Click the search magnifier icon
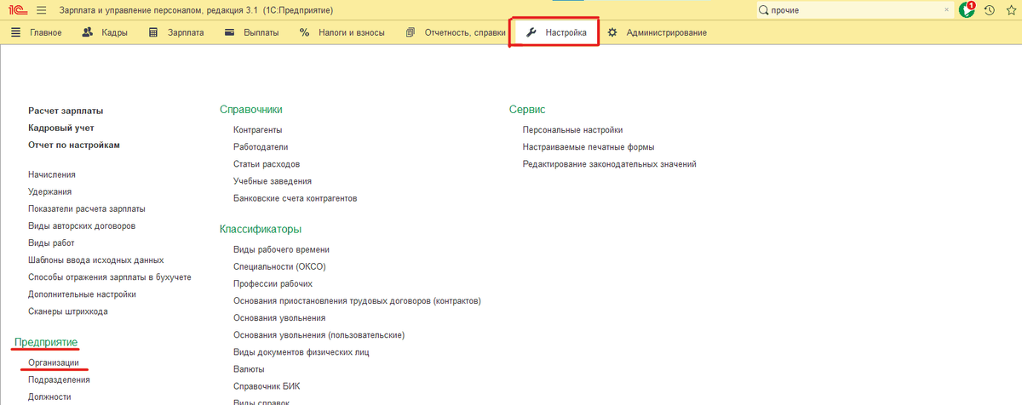Viewport: 1022px width, 405px height. click(x=763, y=10)
